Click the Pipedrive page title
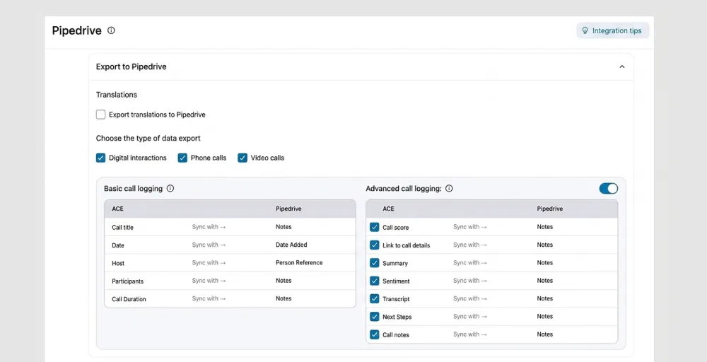Screen dimensions: 707x362 click(x=76, y=30)
